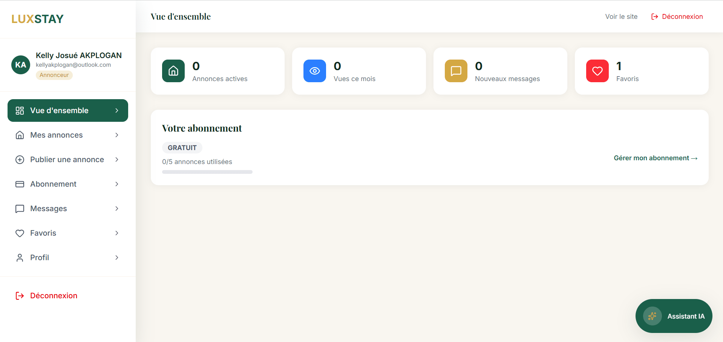
Task: Click the green home icon for Annonces actives
Action: 173,71
